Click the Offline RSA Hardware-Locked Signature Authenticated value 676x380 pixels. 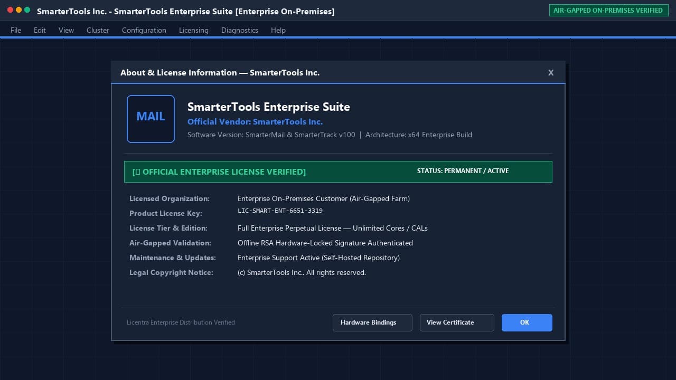[x=325, y=243]
